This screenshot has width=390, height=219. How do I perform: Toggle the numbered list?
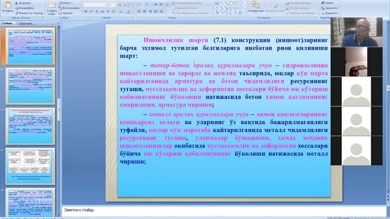[x=147, y=5]
